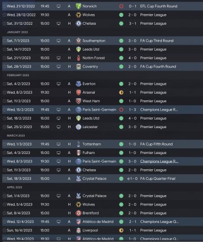
Task: Toggle the checkmark beside Wed 28/12/2022 fixture
Action: (x=5, y=15)
